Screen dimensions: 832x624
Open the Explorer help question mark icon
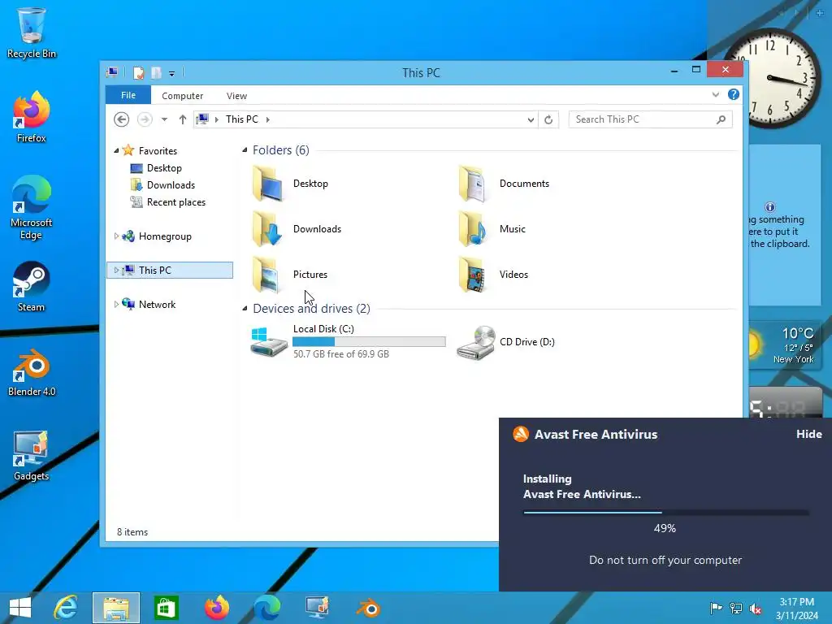(x=734, y=94)
